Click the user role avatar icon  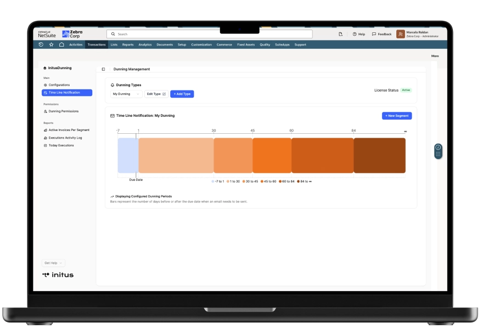[401, 34]
